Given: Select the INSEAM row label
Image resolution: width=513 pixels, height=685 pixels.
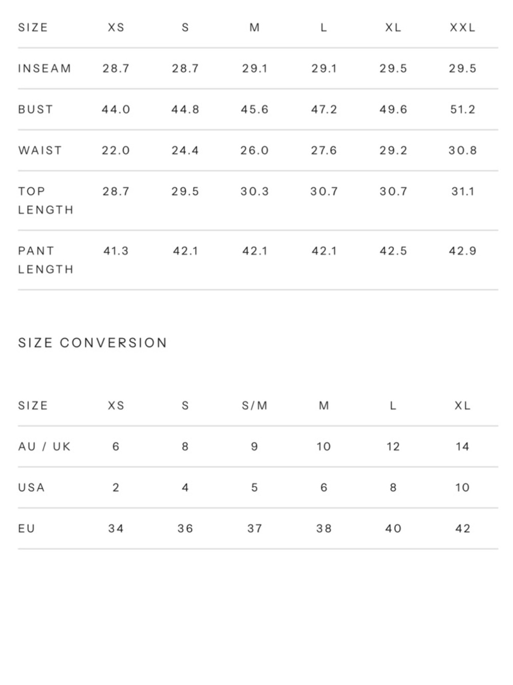Looking at the screenshot, I should (x=45, y=68).
